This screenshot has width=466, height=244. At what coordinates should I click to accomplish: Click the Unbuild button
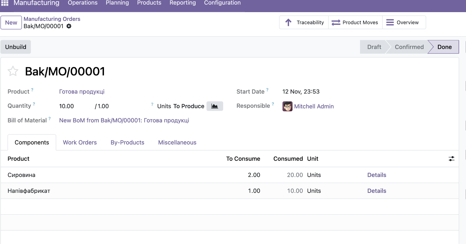(16, 47)
